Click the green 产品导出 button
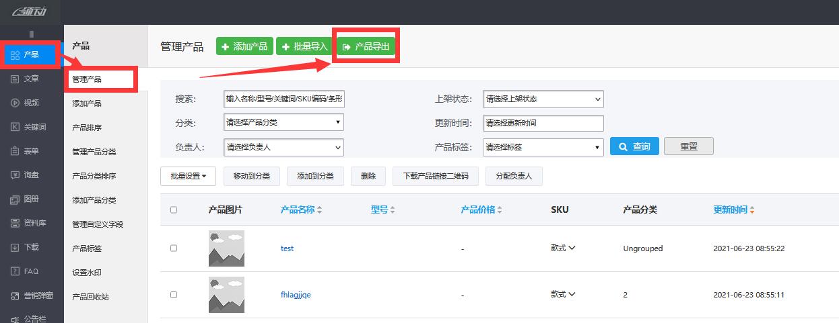The height and width of the screenshot is (323, 839). (366, 46)
